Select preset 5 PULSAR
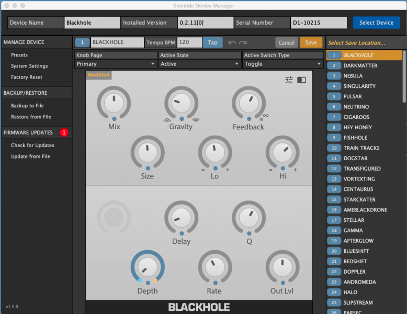407x314 pixels. [364, 96]
